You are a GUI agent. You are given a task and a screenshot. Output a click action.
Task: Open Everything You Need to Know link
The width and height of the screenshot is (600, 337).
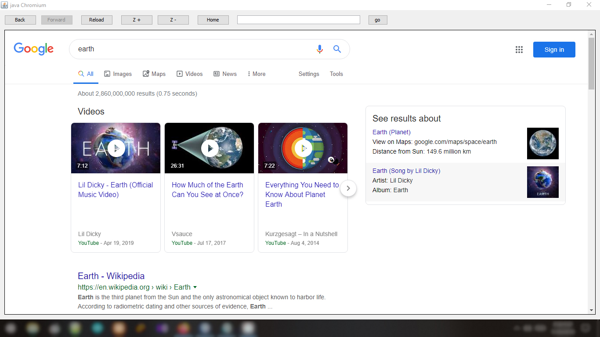[x=302, y=194]
